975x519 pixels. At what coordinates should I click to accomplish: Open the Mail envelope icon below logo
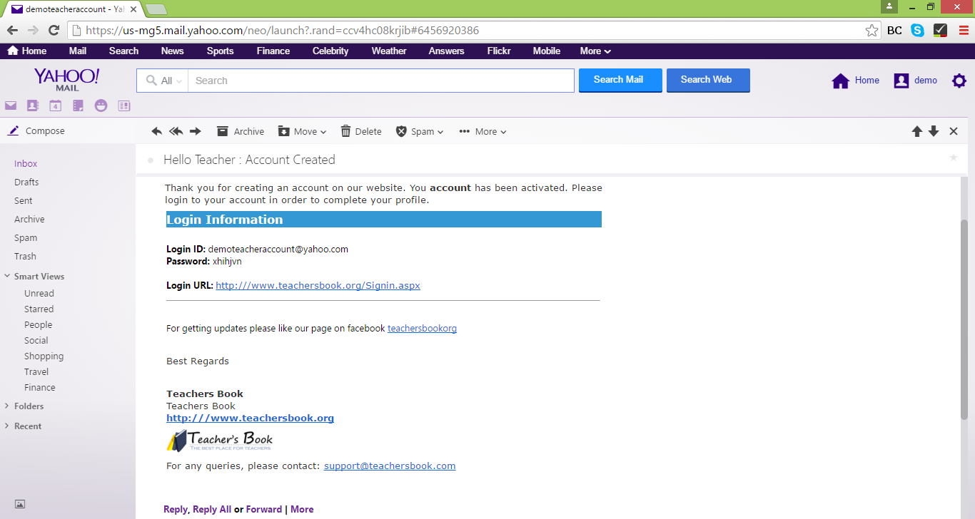pos(11,106)
